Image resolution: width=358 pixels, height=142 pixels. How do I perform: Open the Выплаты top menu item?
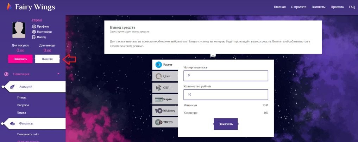pos(319,7)
